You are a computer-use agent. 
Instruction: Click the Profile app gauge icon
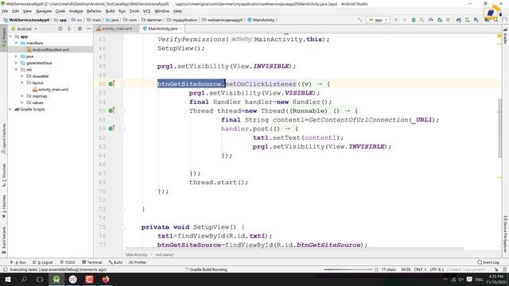pos(431,20)
